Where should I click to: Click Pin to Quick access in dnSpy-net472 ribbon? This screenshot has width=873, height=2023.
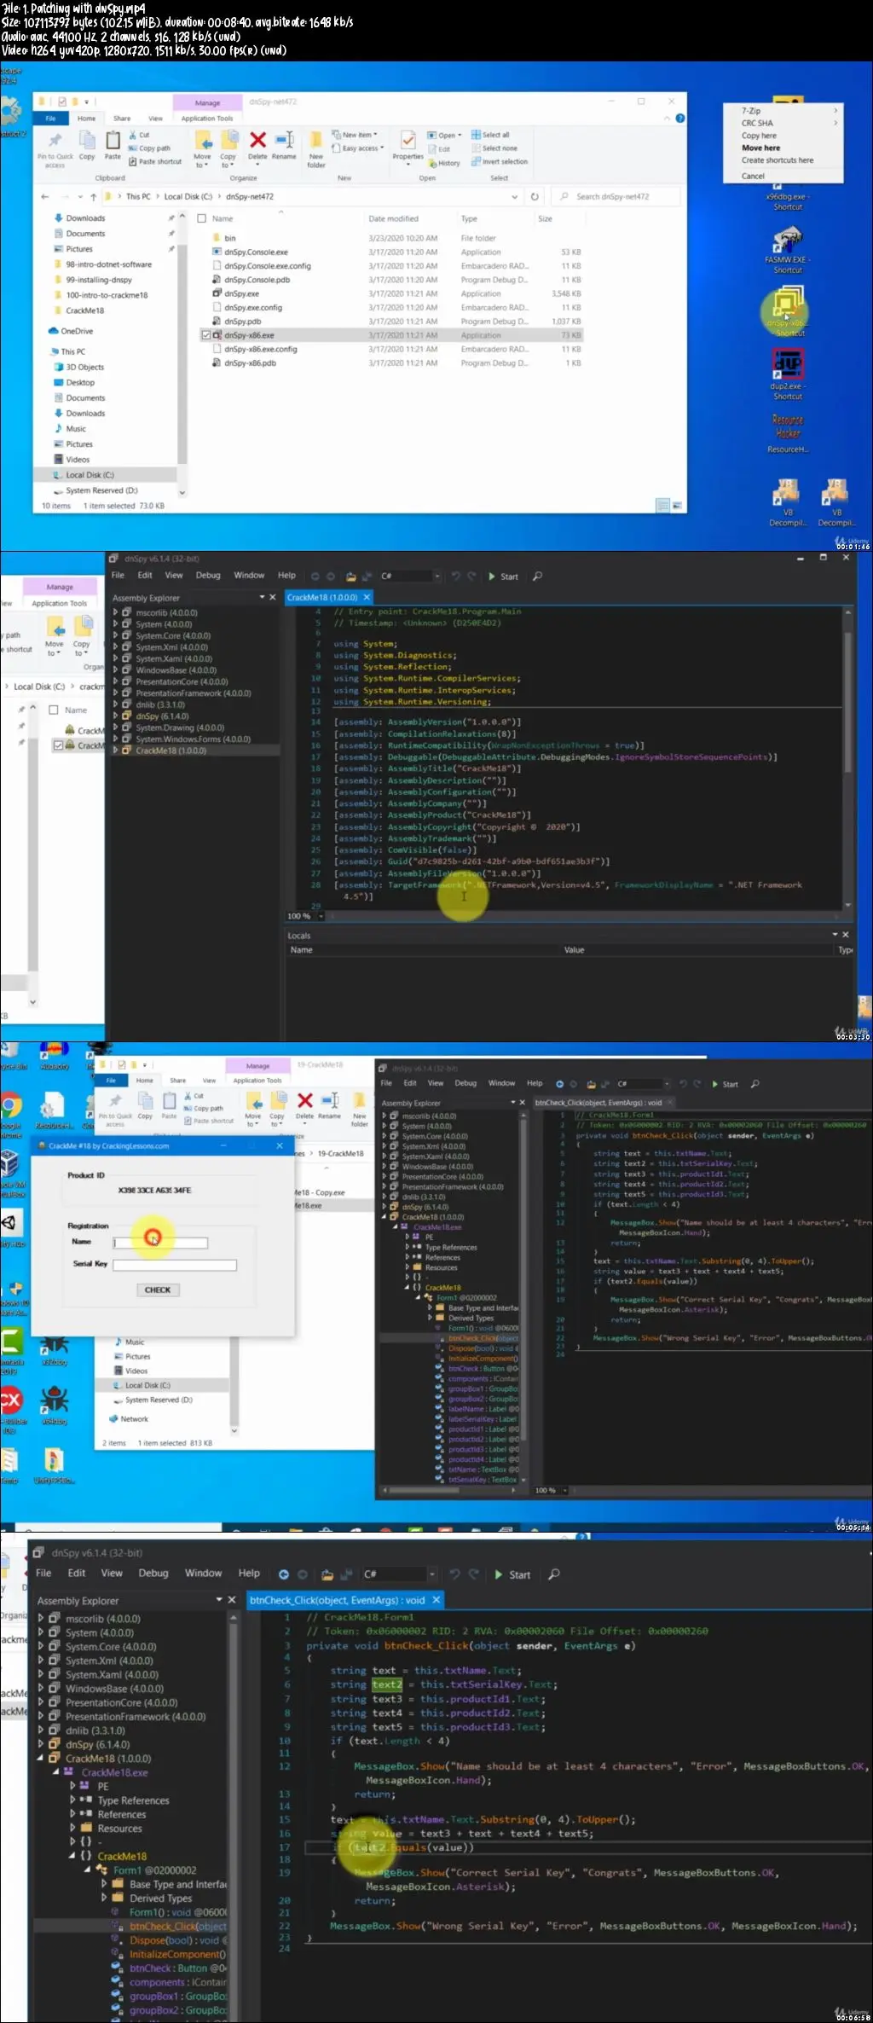55,150
